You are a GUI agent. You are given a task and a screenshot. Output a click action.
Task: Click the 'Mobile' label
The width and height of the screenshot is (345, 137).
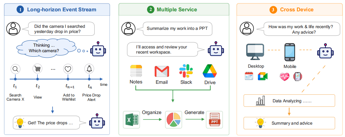click(290, 66)
